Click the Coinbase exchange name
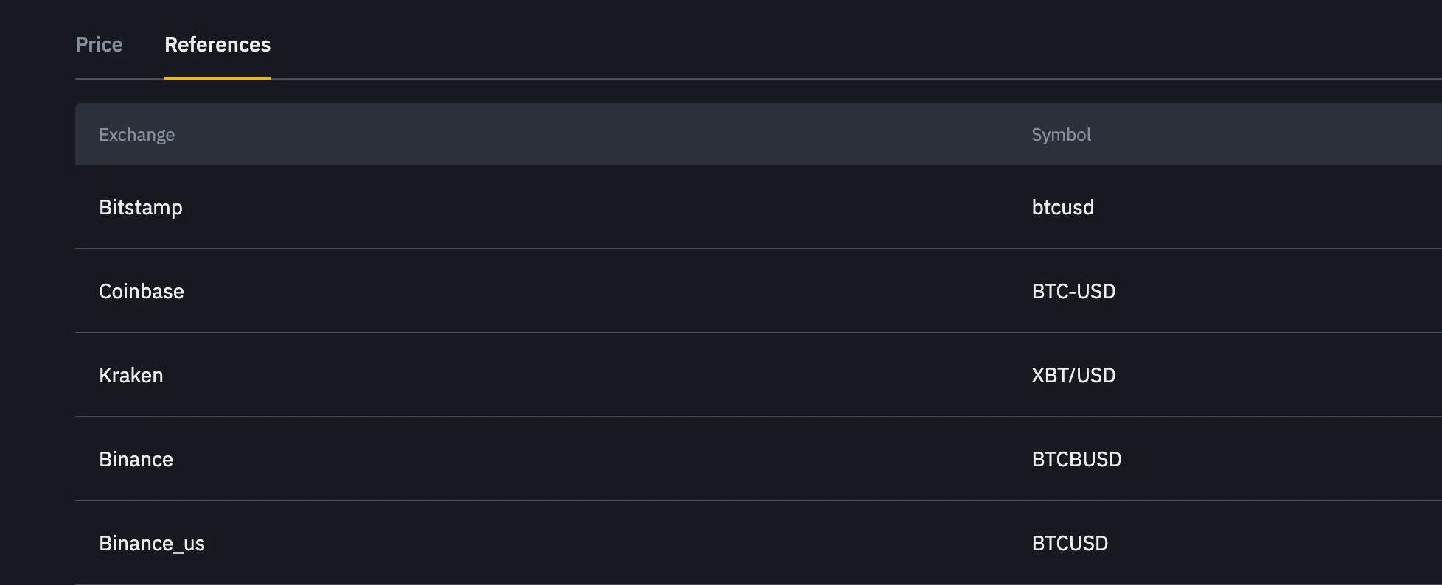The height and width of the screenshot is (585, 1442). point(141,292)
